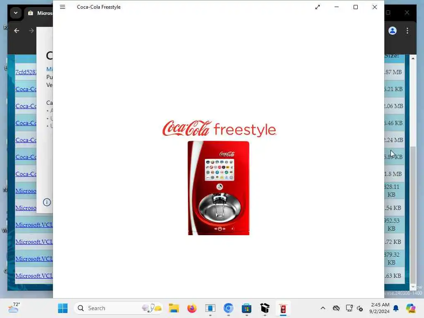Image resolution: width=424 pixels, height=318 pixels.
Task: Go back in the browser window
Action: coord(17,31)
